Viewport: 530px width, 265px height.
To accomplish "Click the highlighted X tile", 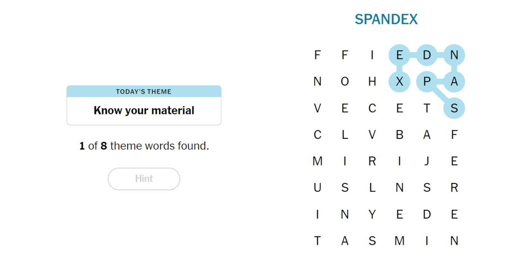I will pos(399,82).
